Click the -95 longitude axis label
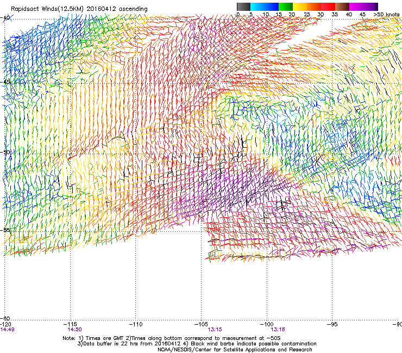 click(332, 325)
